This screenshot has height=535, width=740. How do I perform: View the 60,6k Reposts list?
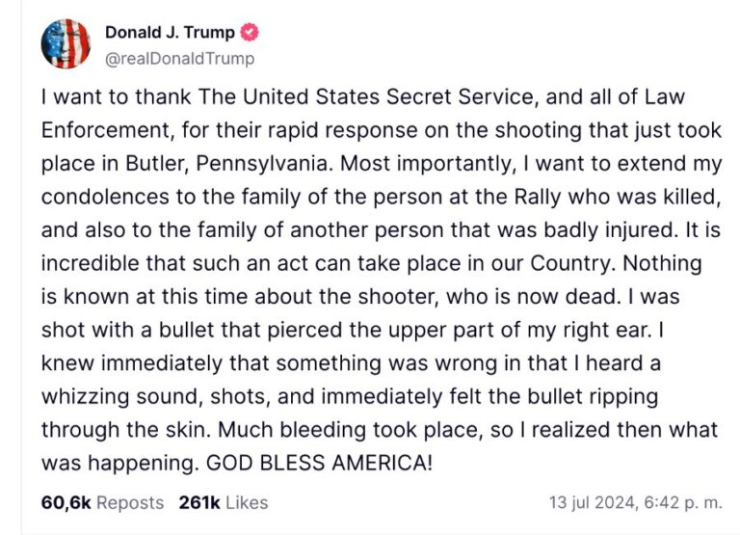tap(103, 502)
